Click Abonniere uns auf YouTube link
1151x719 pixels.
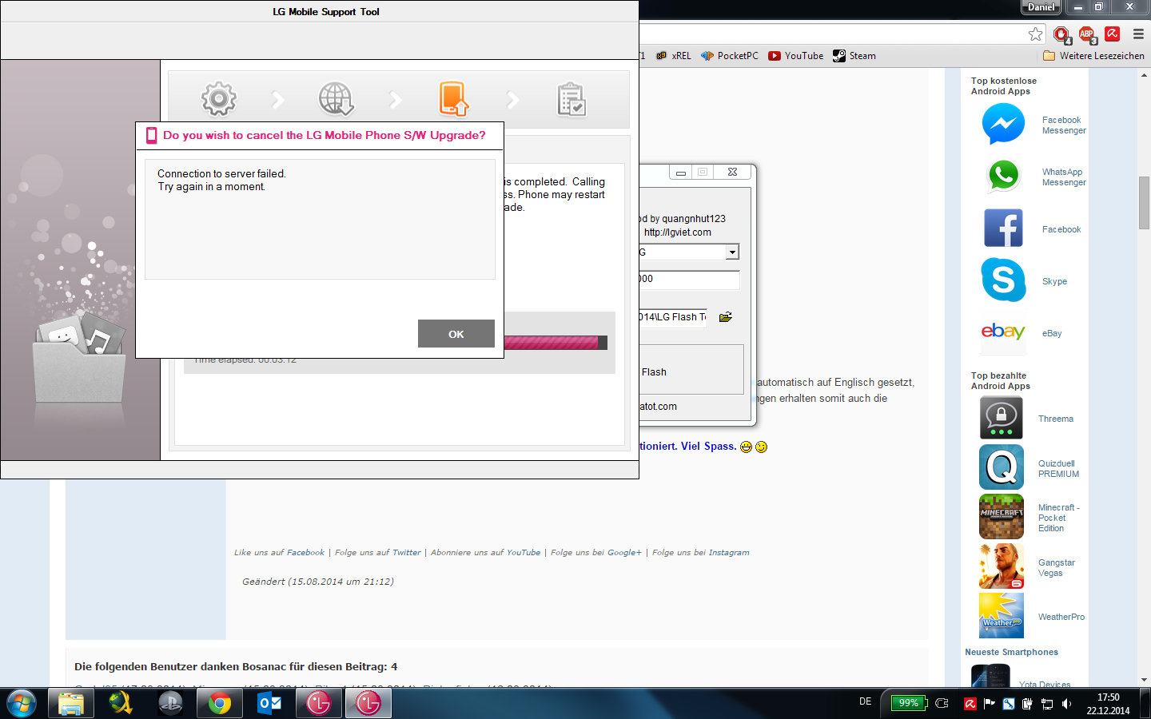(x=485, y=552)
